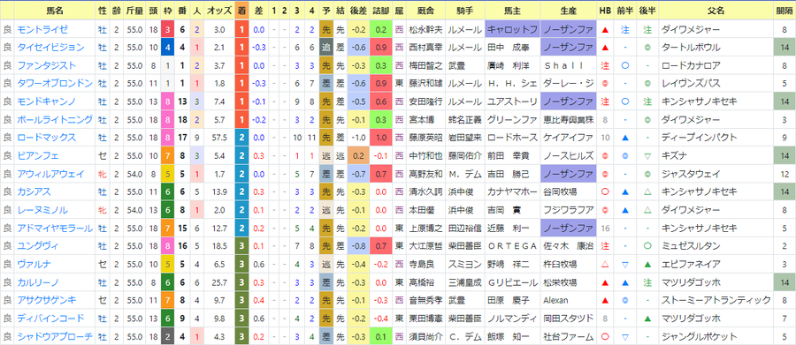Sort by オッズ column header

pyautogui.click(x=219, y=11)
